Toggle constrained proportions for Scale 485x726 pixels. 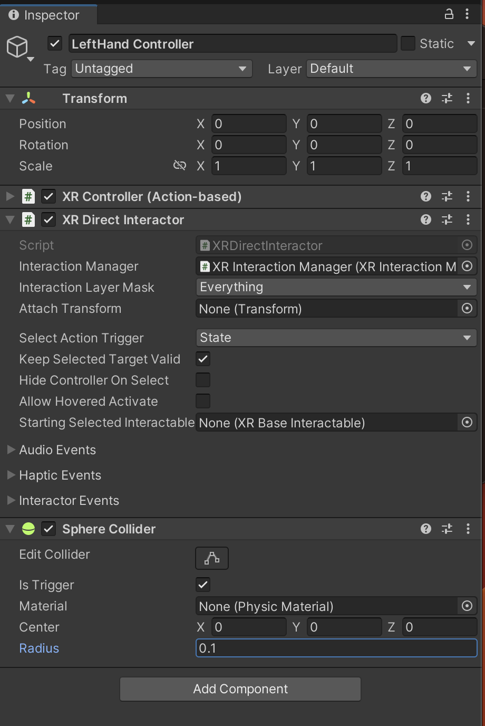(x=180, y=166)
